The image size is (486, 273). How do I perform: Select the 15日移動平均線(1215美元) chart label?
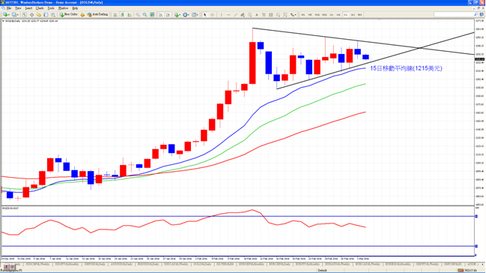pos(406,68)
